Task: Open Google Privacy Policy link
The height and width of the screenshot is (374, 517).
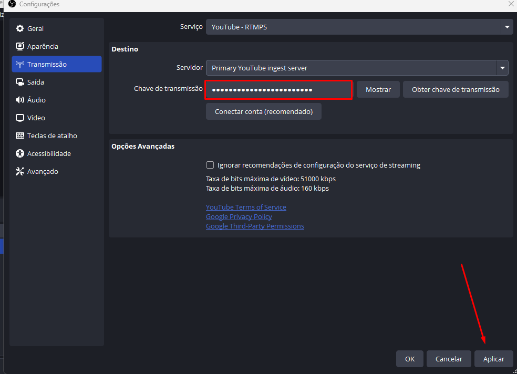Action: point(239,217)
